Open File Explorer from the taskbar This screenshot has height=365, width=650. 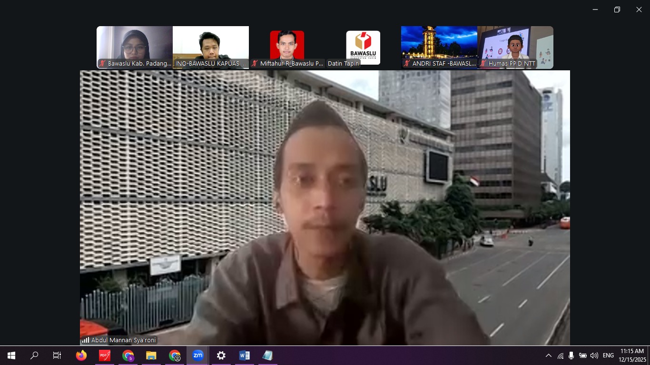[x=151, y=355]
